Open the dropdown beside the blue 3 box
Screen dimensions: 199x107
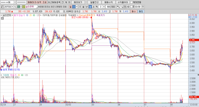(x=77, y=7)
